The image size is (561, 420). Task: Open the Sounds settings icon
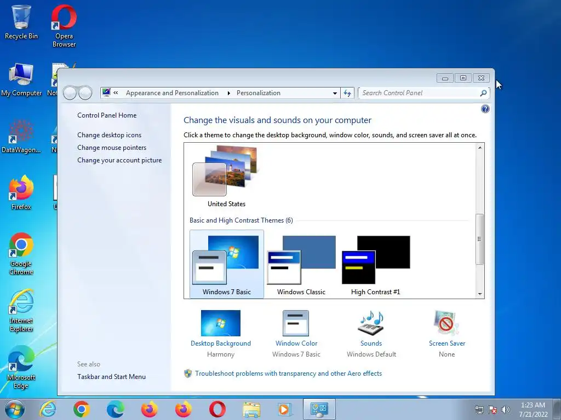click(371, 323)
